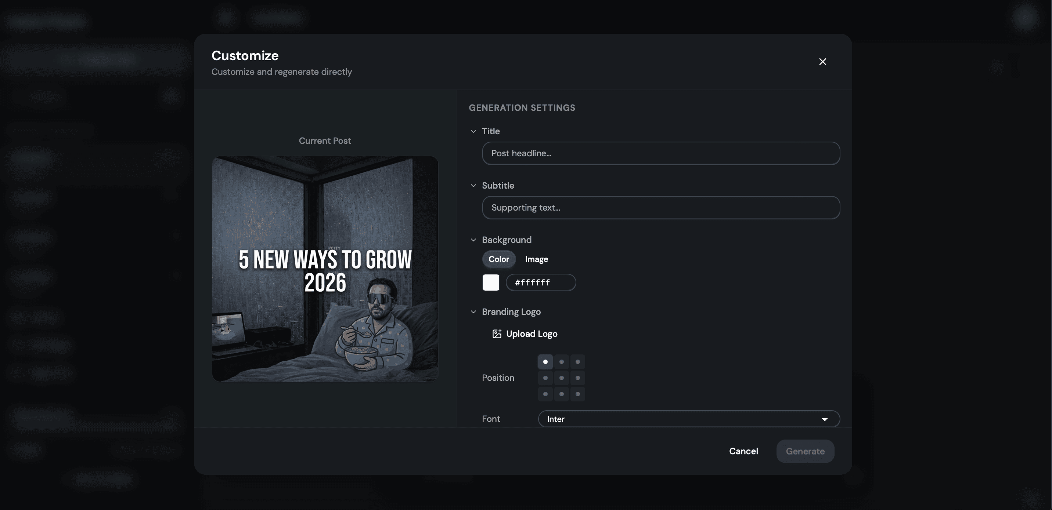Select top-right logo position dot
1052x510 pixels.
click(577, 362)
